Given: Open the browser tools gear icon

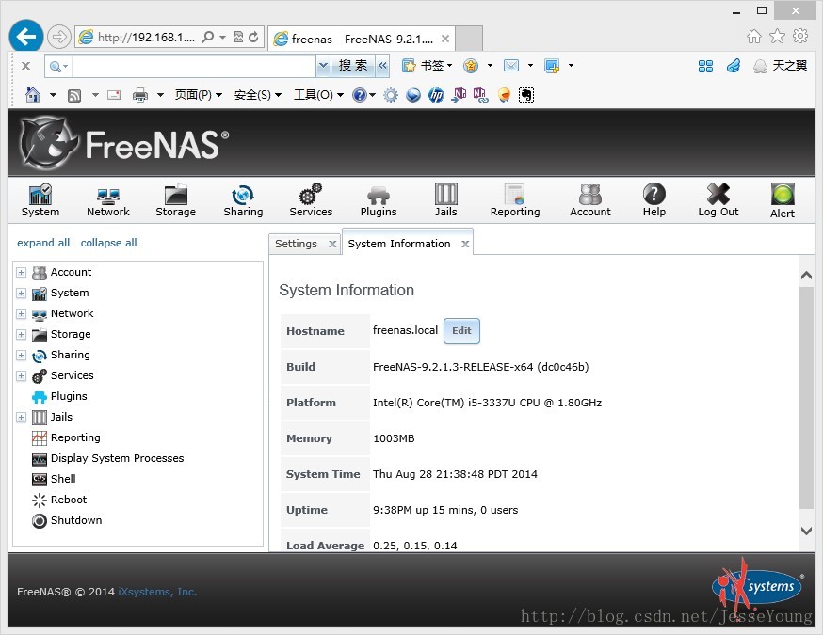Looking at the screenshot, I should point(800,36).
